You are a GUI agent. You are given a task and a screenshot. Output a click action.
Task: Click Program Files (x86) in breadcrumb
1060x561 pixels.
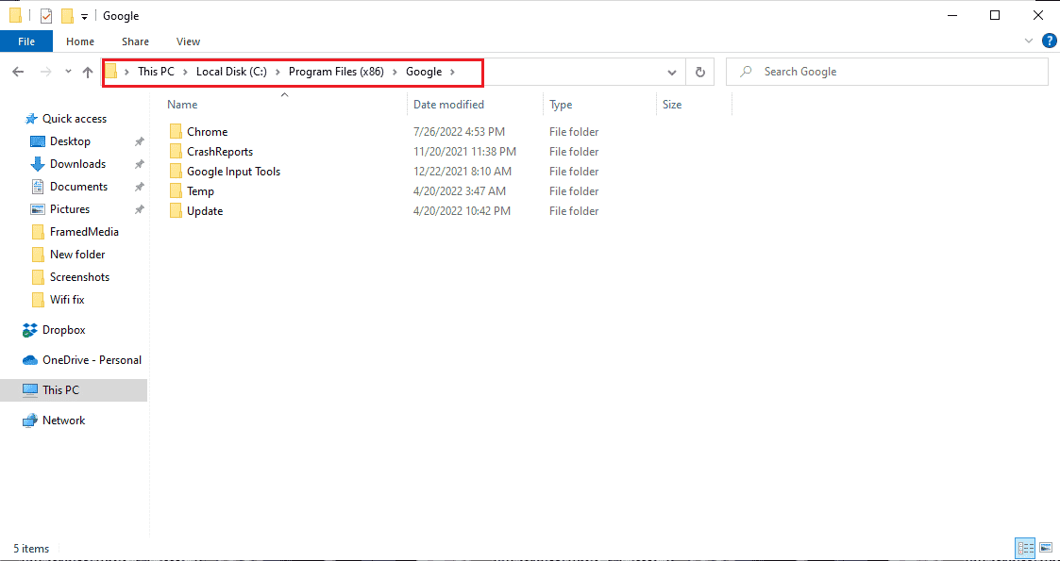pos(336,72)
